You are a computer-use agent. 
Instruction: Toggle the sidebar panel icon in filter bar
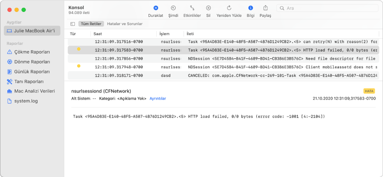coord(72,24)
